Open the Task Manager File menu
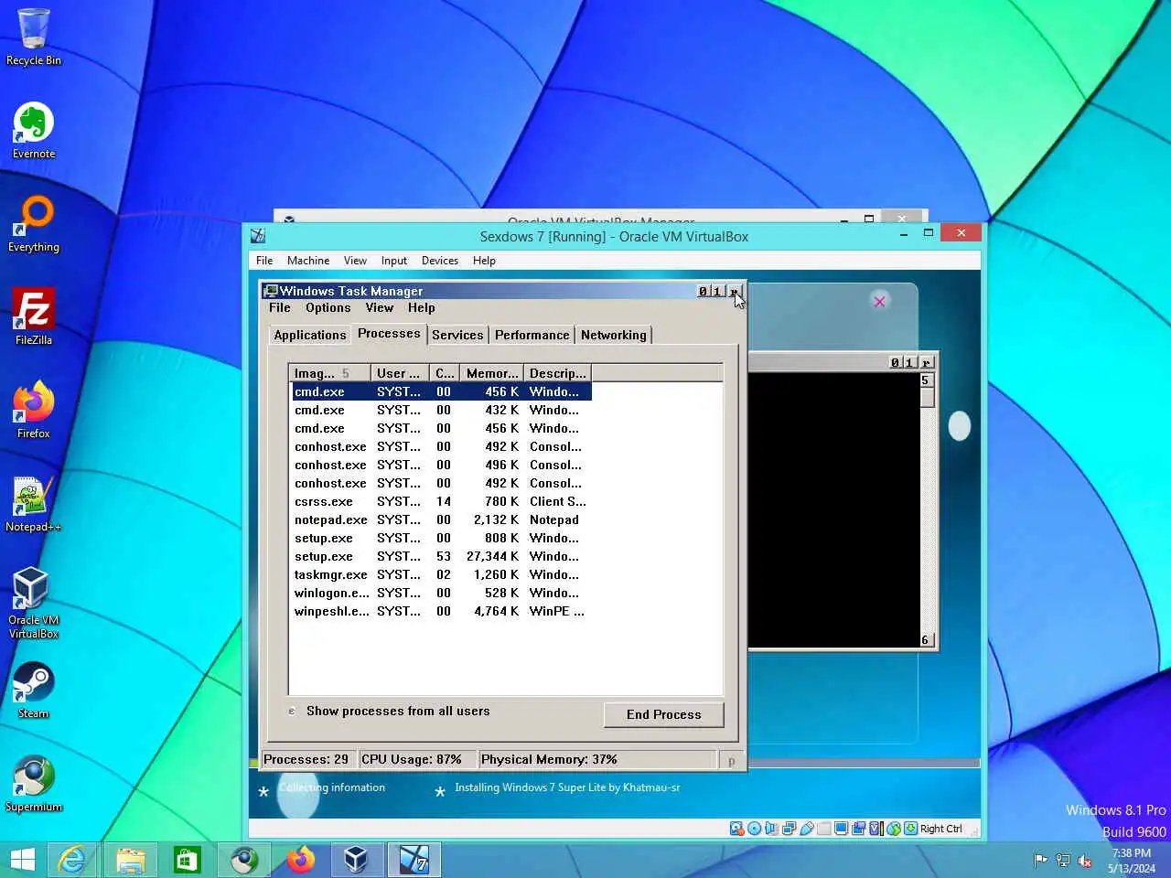The image size is (1171, 878). [x=280, y=308]
